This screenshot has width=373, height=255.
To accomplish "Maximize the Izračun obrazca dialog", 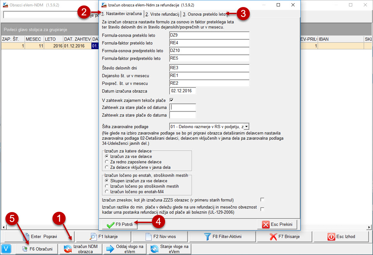I will (x=278, y=5).
